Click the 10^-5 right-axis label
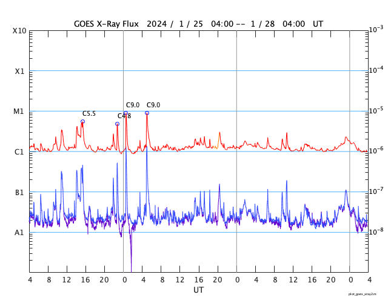The image size is (388, 303). [376, 110]
